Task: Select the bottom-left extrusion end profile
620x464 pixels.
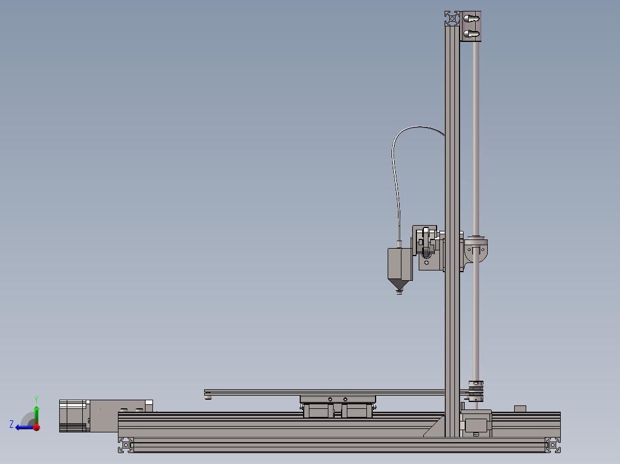Action: [x=126, y=445]
